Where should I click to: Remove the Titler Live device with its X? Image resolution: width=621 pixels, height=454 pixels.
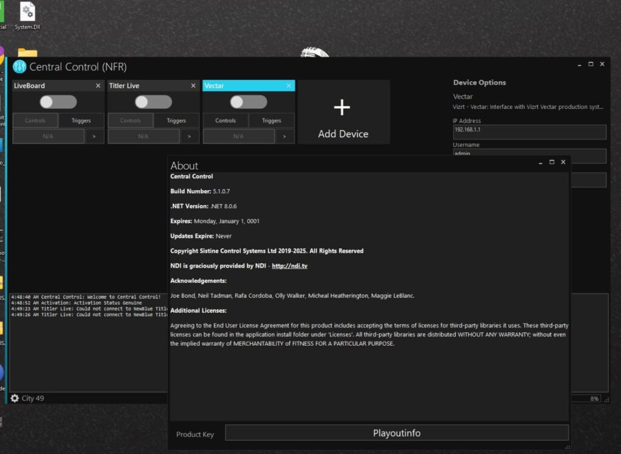point(193,86)
